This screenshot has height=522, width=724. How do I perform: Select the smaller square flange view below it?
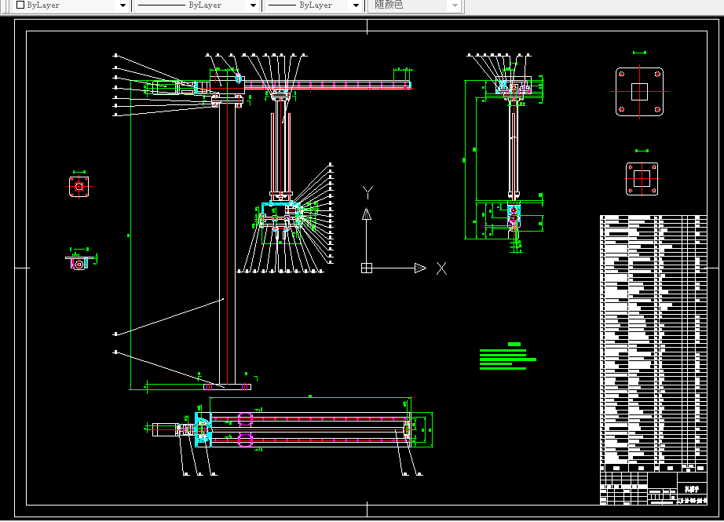pos(642,179)
